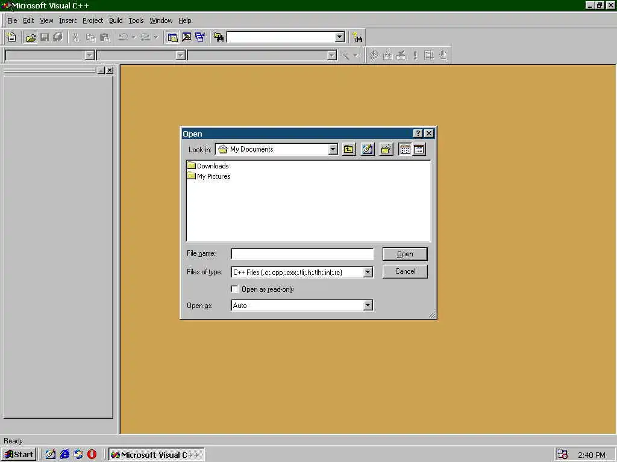Open the WizardBar actions dropdown arrow
Viewport: 617px width, 462px height.
[355, 55]
